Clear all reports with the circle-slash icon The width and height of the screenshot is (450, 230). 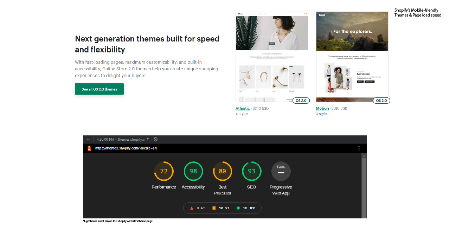click(x=155, y=139)
